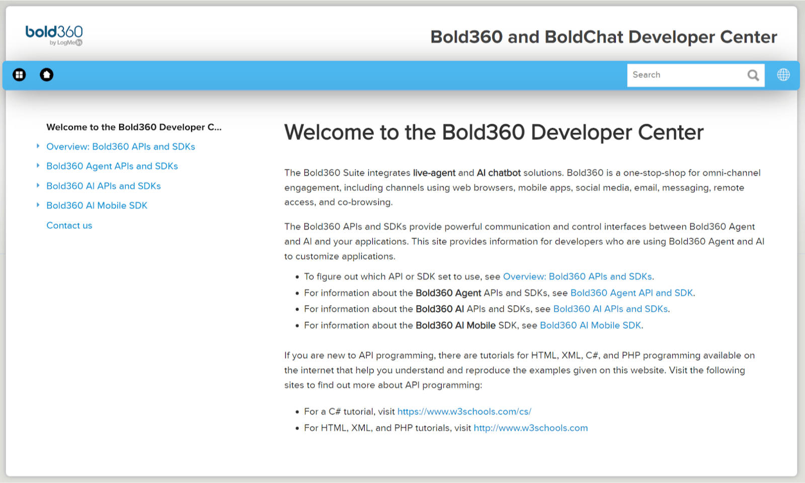
Task: Open Overview: Bold360 APIs and SDKs body link
Action: pos(577,276)
